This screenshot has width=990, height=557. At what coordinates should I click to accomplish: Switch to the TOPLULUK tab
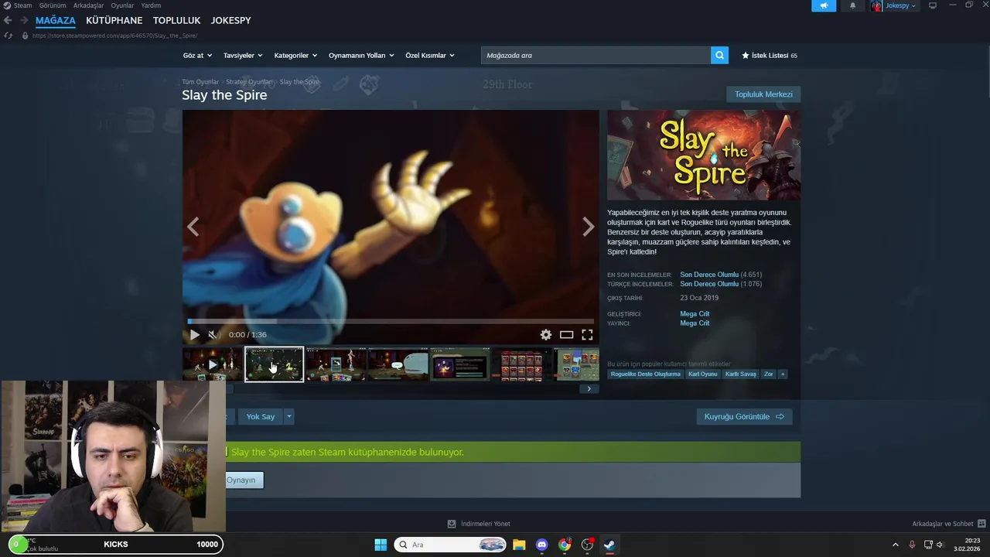pos(176,20)
